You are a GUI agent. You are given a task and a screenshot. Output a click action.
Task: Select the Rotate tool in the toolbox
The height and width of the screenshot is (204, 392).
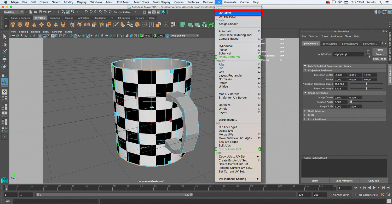click(4, 66)
